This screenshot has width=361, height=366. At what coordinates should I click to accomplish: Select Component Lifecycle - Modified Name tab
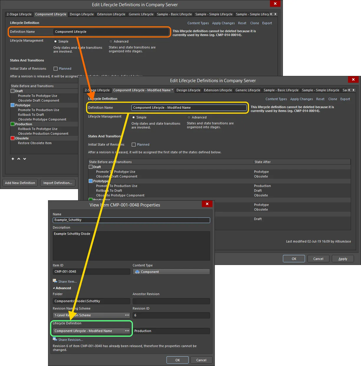coord(143,90)
